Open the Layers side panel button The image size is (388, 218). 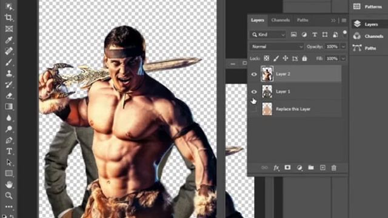(x=368, y=24)
